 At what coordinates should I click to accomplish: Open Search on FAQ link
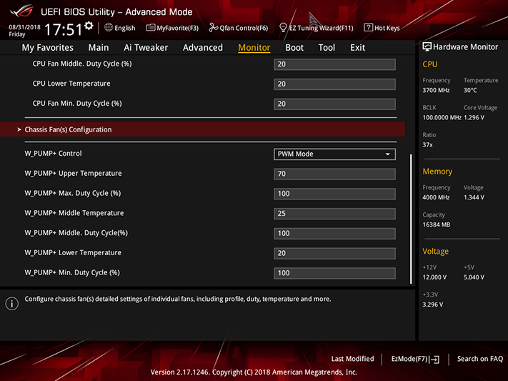(480, 359)
